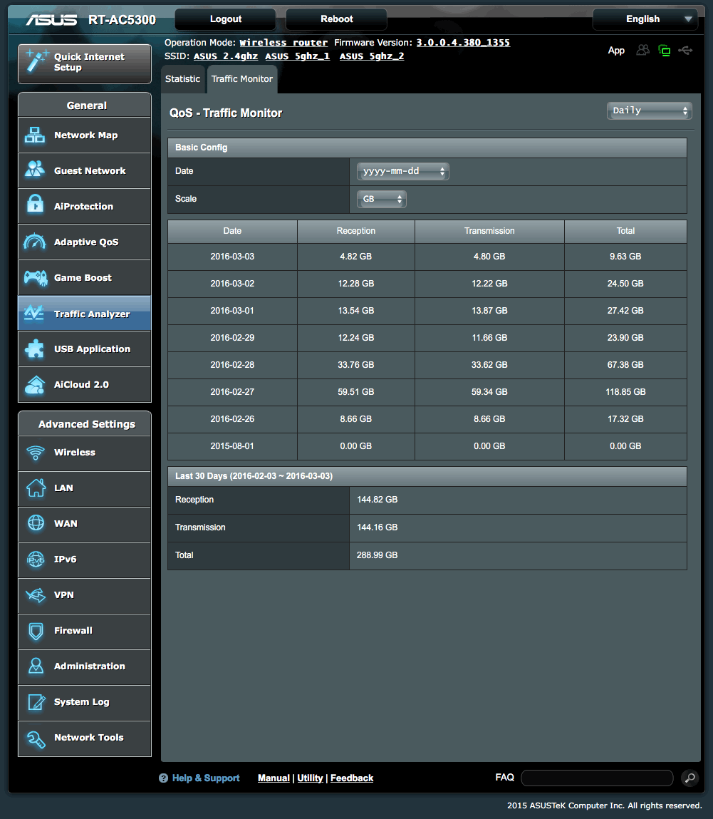Viewport: 713px width, 819px height.
Task: Switch to the Statistic tab
Action: 182,79
